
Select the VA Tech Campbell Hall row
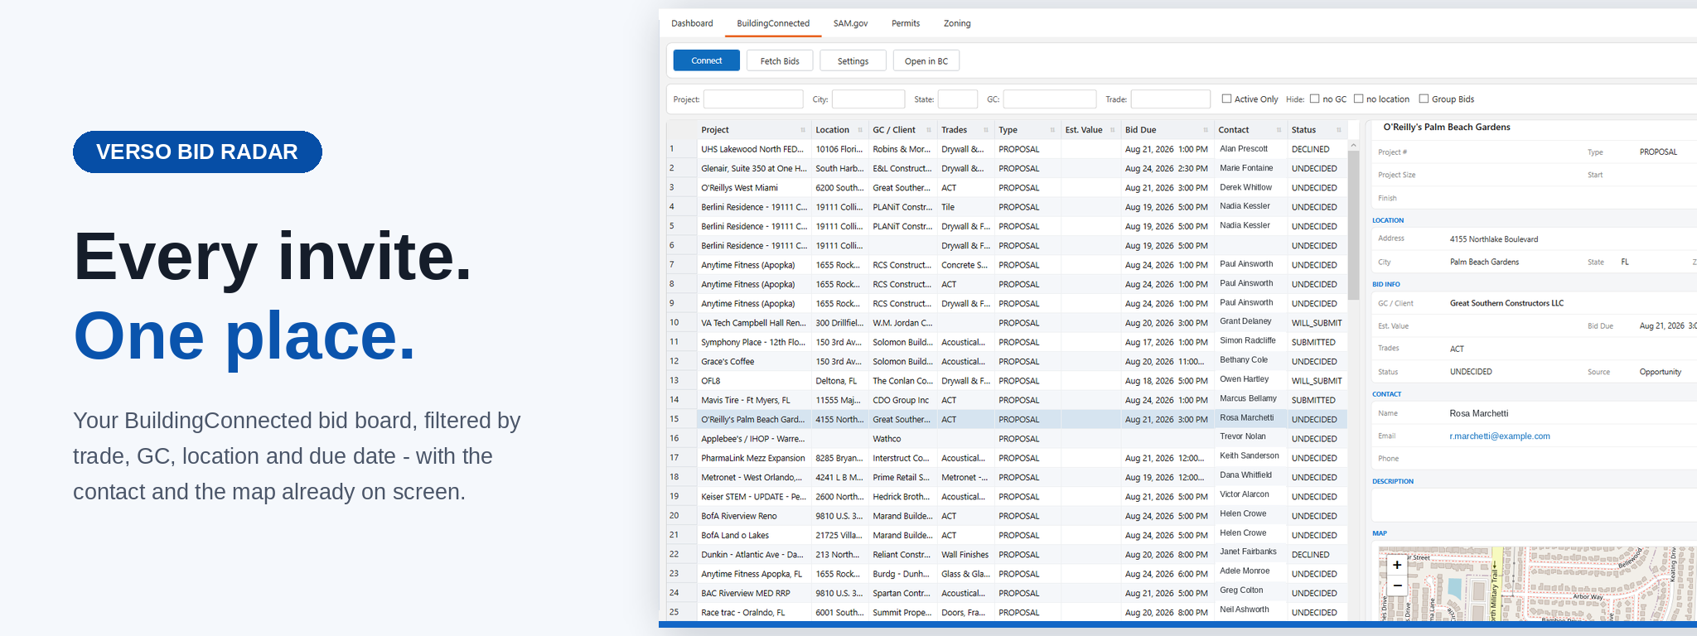pyautogui.click(x=1008, y=323)
